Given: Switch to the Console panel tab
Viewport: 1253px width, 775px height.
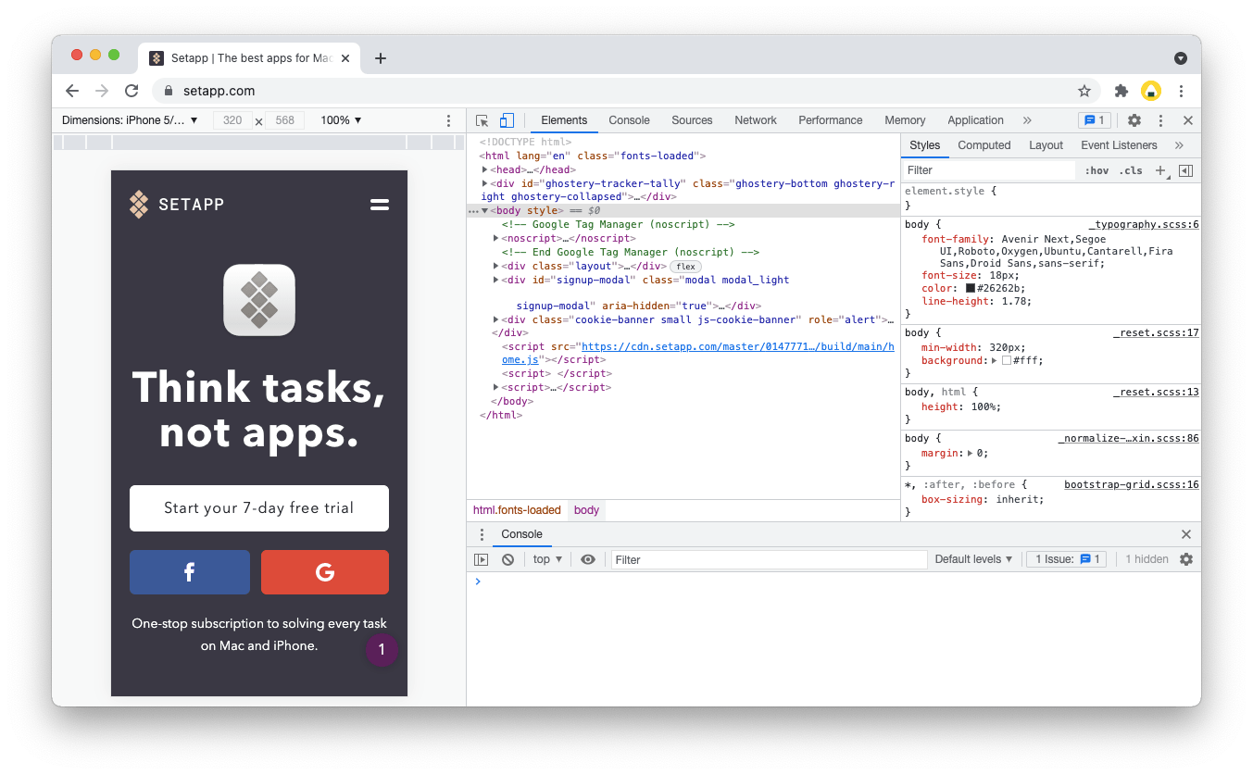Looking at the screenshot, I should click(x=630, y=120).
